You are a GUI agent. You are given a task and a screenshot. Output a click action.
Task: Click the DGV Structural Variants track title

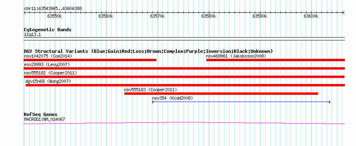[x=148, y=51]
